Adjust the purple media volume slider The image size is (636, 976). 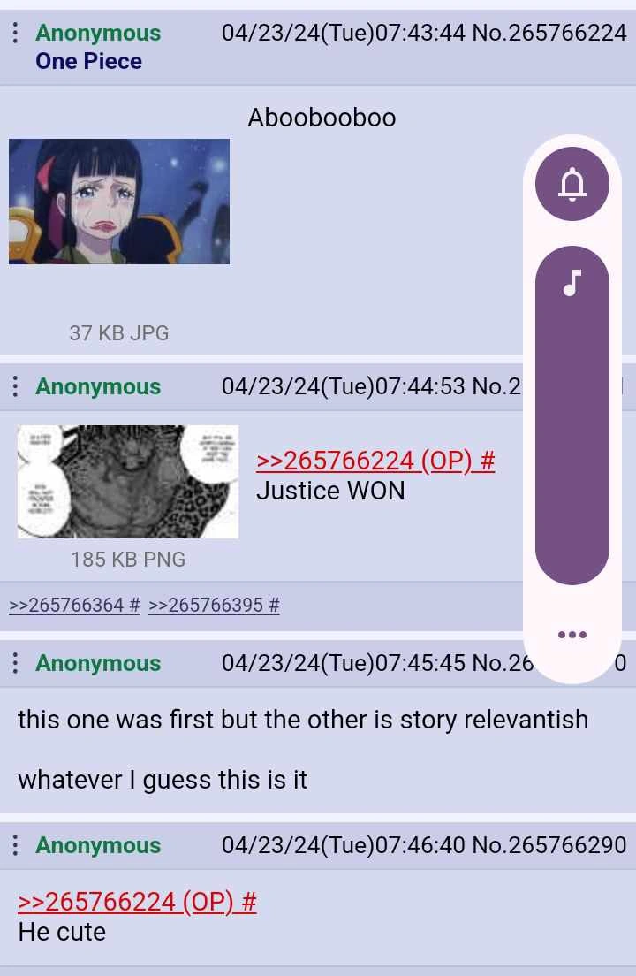tap(572, 416)
